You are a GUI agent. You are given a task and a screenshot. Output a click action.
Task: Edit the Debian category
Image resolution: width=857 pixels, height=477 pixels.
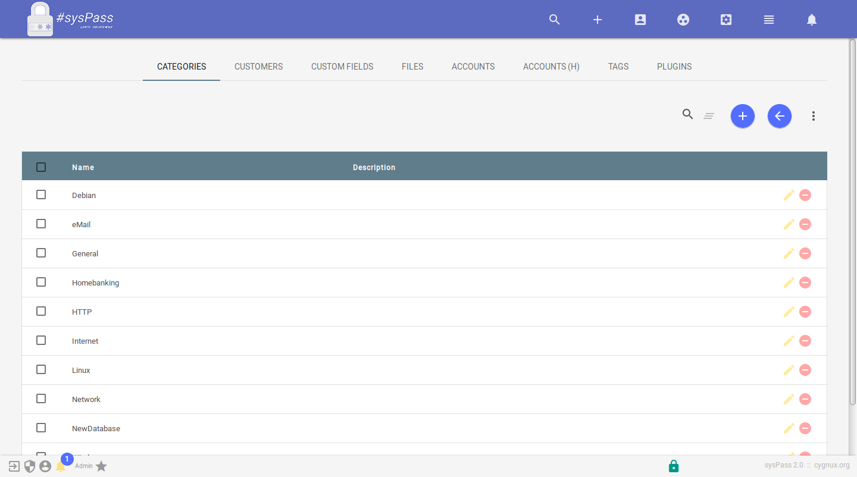(x=789, y=195)
